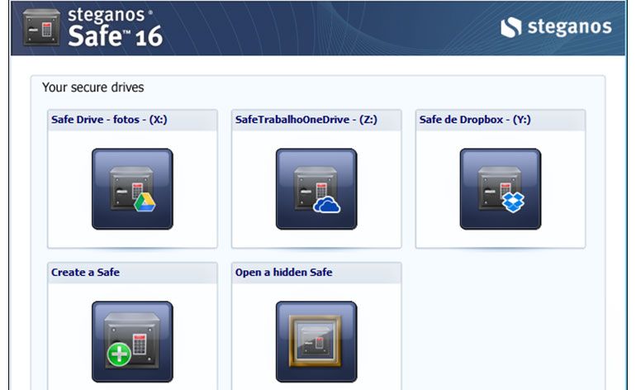Click the 'Create a Safe' label

(85, 272)
